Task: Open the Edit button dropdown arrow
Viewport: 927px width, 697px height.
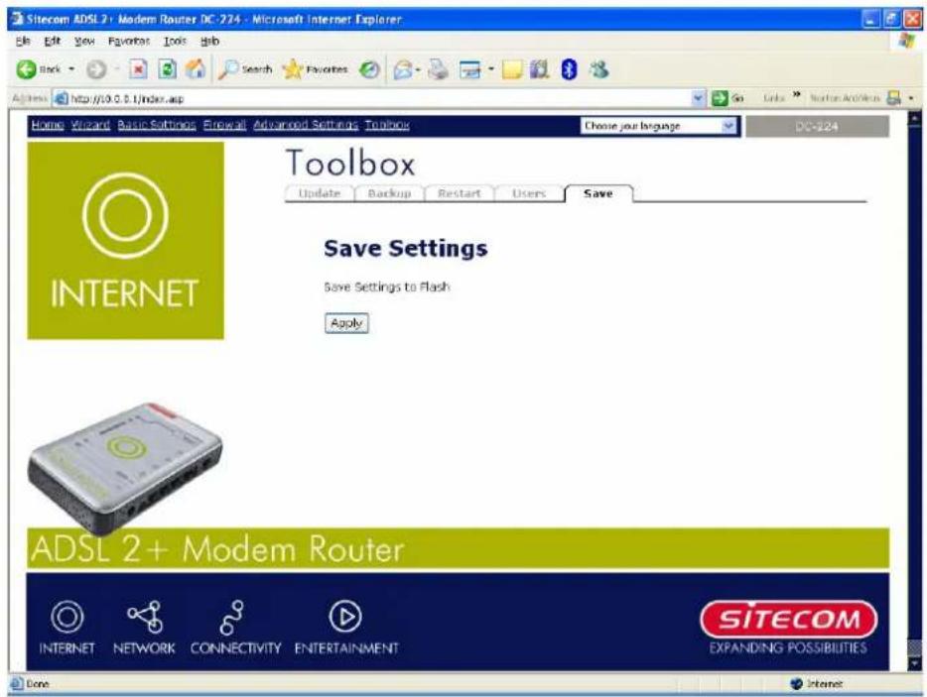Action: click(490, 70)
